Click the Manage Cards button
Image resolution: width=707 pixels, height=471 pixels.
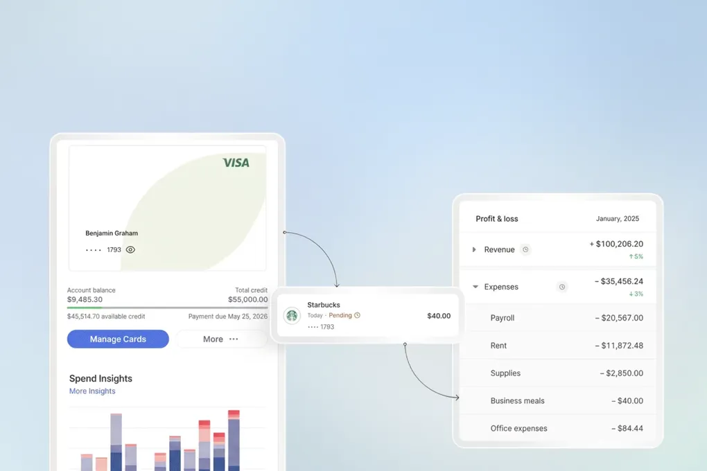[118, 339]
